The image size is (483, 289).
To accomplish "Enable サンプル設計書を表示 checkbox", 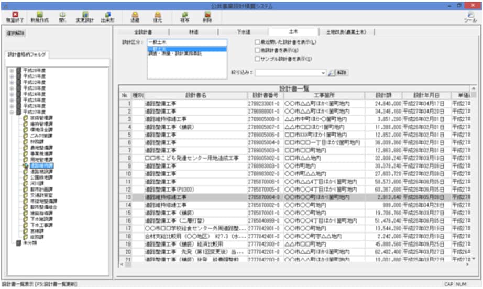I will click(x=257, y=59).
